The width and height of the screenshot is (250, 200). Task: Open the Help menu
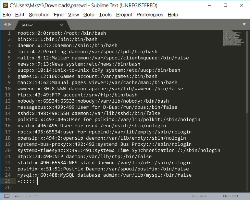click(173, 15)
